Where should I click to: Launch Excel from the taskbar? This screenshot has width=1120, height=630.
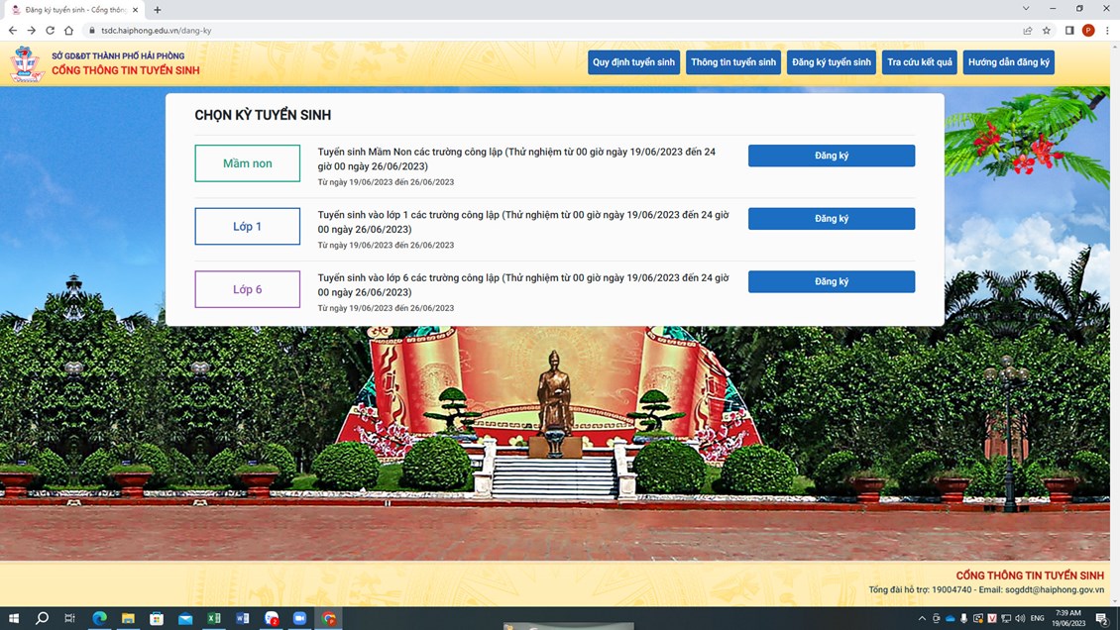[214, 618]
